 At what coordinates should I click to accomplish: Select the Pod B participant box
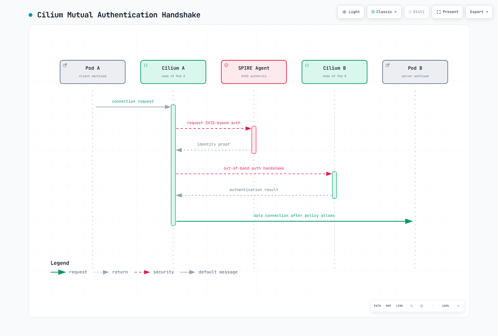[x=415, y=72]
